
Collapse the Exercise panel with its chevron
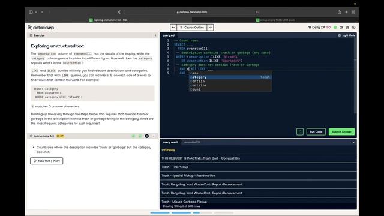155,35
